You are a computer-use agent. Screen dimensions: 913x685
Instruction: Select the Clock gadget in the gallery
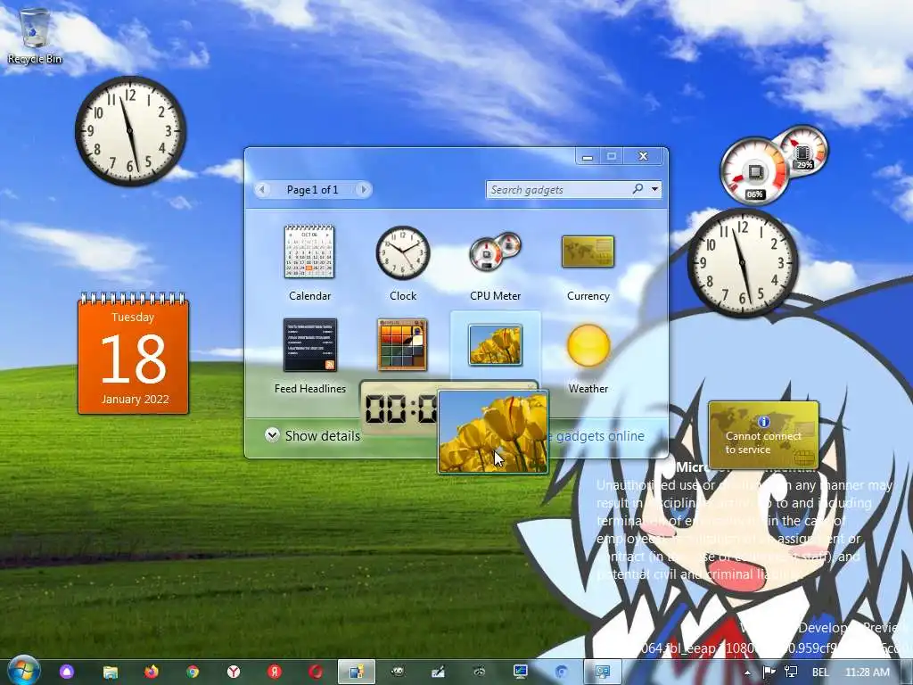(402, 252)
